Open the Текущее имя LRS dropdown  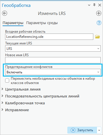point(53,48)
